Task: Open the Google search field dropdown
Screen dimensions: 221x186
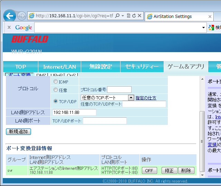Action: click(203, 28)
